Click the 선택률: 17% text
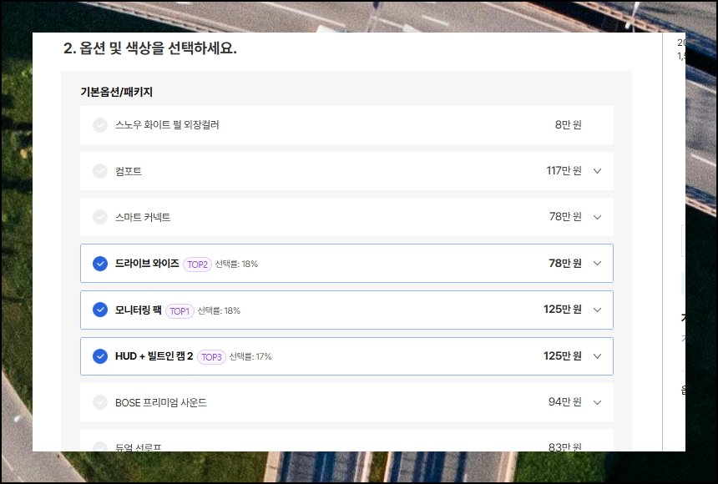Viewport: 718px width, 484px height. (250, 356)
